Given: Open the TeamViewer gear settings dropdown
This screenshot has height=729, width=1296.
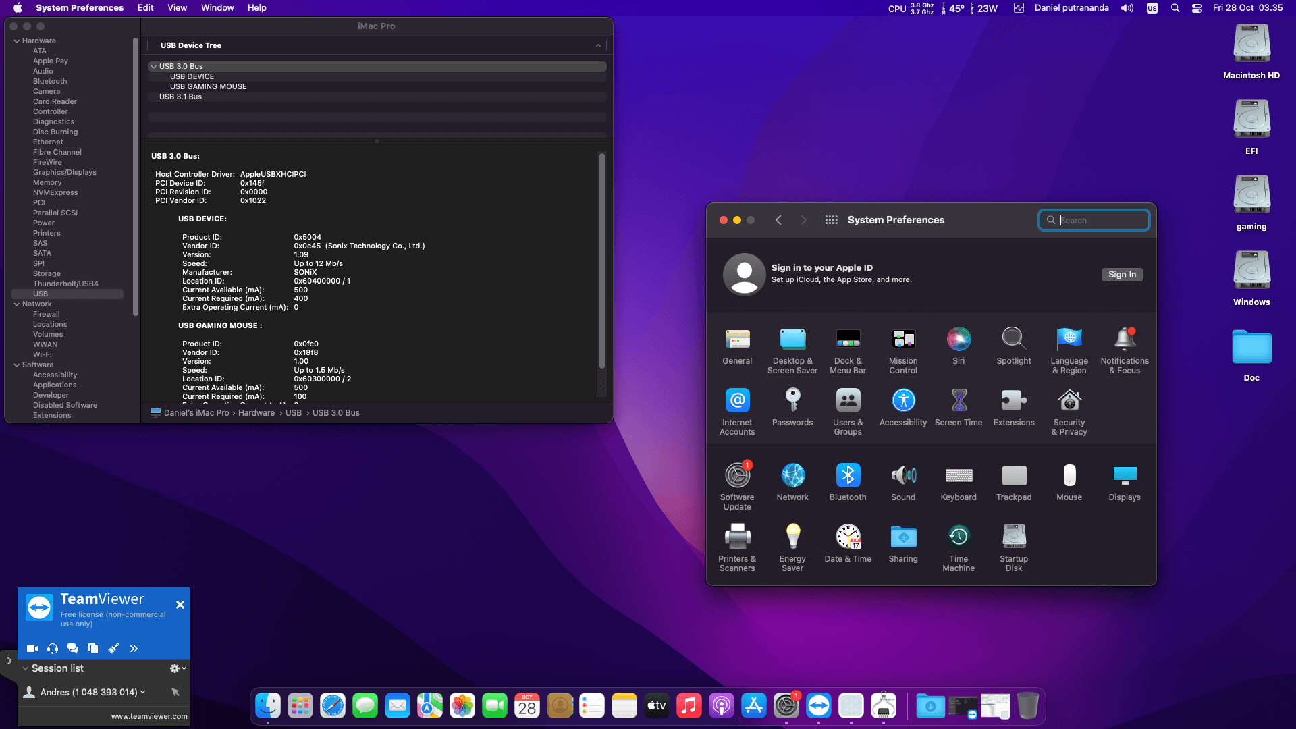Looking at the screenshot, I should [x=178, y=668].
